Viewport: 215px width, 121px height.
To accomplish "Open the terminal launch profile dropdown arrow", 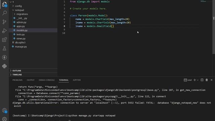I will 198,80.
